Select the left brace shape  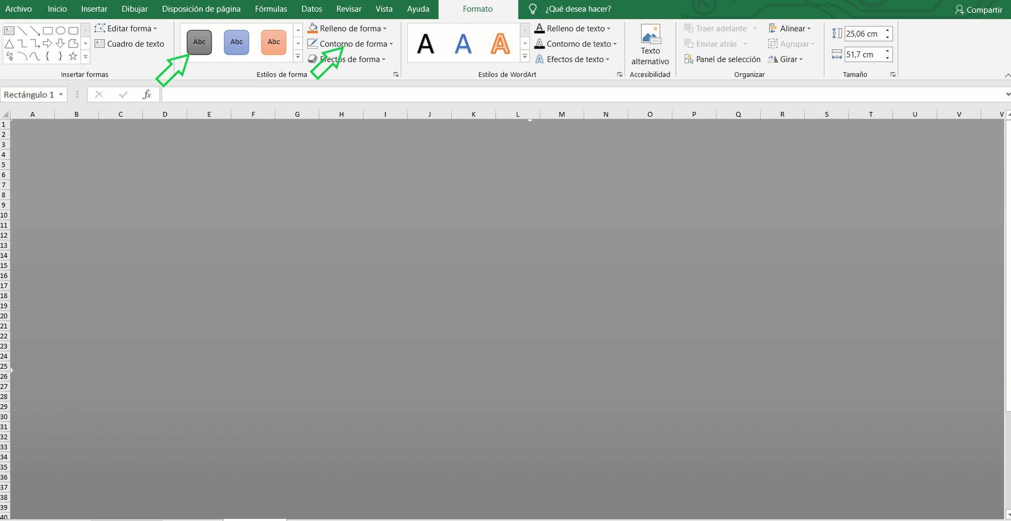coord(47,56)
